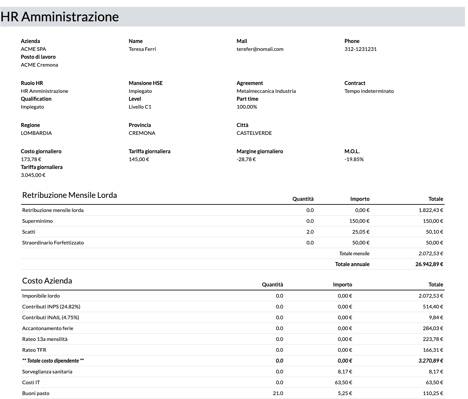Click the Tempo indeterminato contract value

(369, 91)
